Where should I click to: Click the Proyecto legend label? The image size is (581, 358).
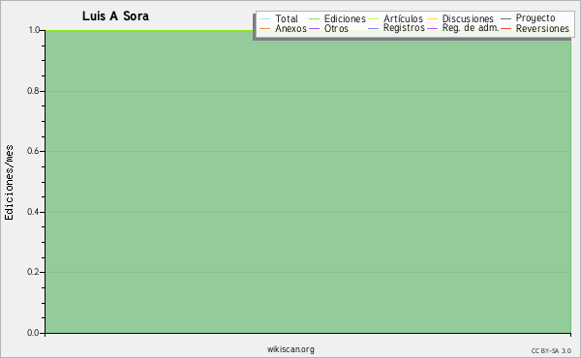(x=535, y=18)
